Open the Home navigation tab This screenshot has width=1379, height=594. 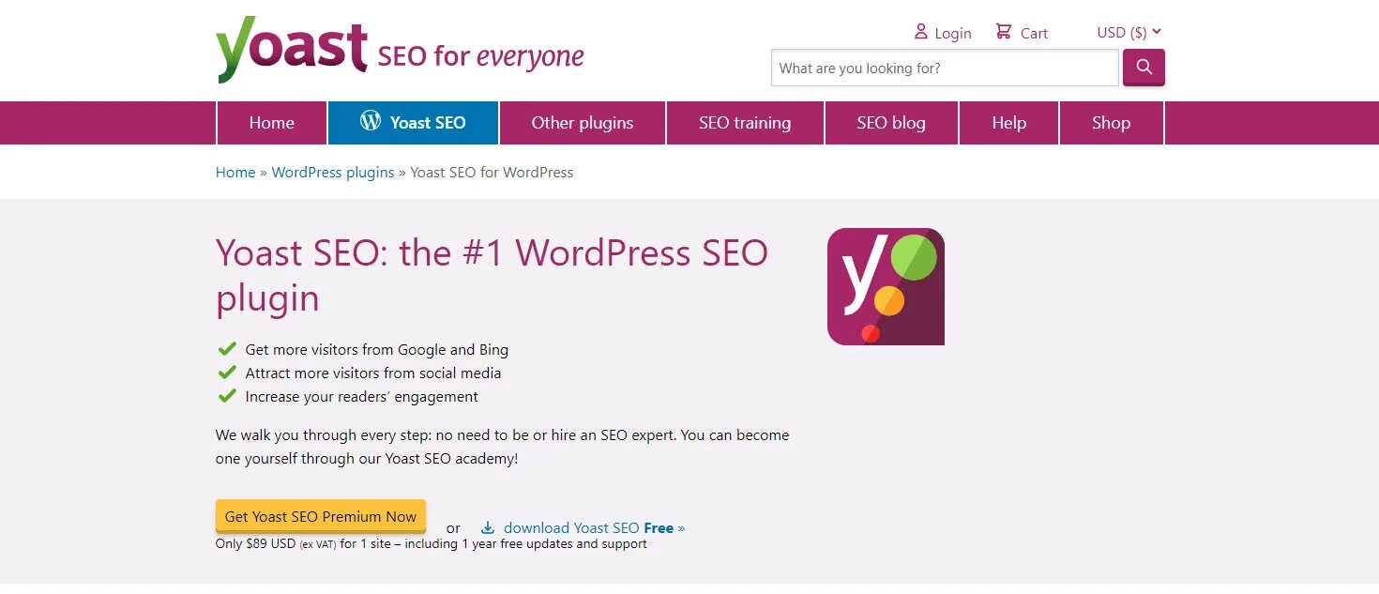272,123
